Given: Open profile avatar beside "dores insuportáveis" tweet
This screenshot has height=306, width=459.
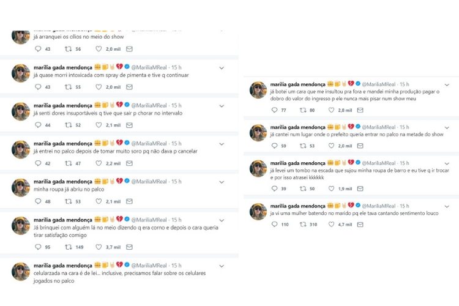Looking at the screenshot, I should (x=21, y=111).
